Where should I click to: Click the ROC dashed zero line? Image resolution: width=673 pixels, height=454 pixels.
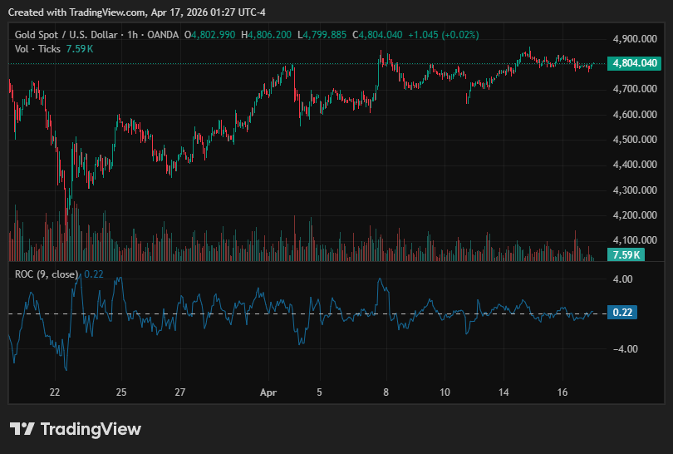pos(307,314)
